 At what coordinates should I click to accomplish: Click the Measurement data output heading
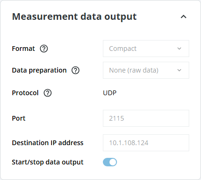(75, 16)
